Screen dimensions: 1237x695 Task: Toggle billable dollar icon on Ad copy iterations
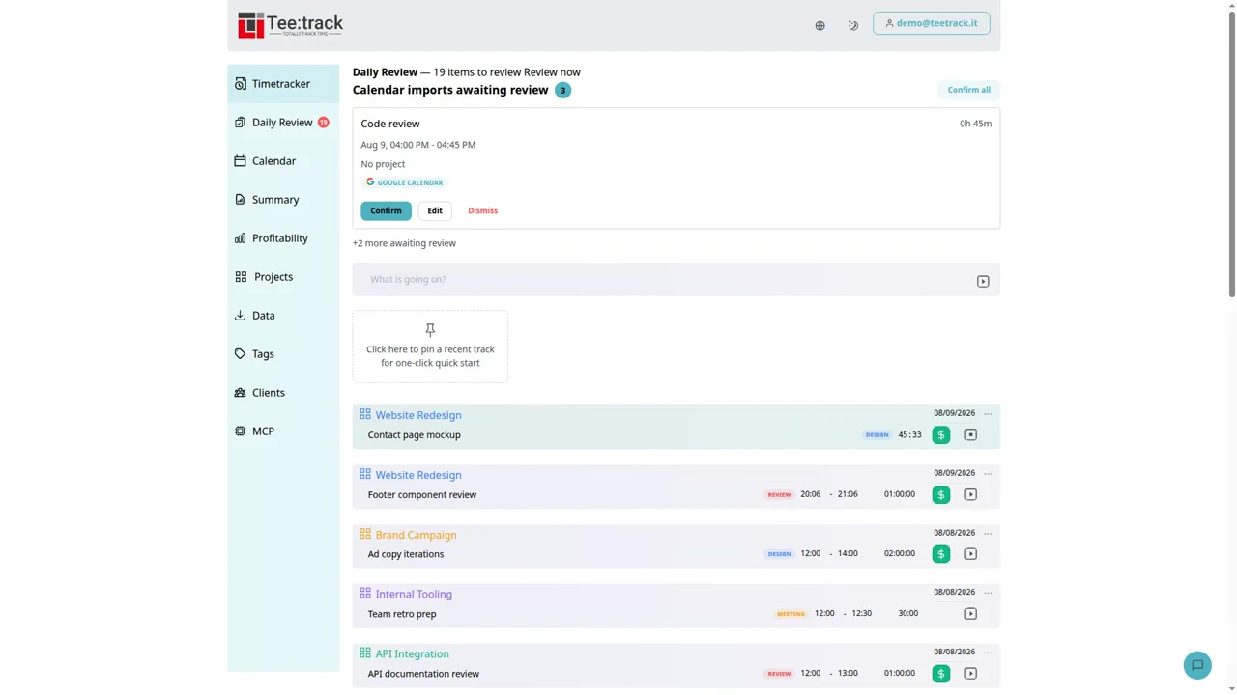point(940,554)
